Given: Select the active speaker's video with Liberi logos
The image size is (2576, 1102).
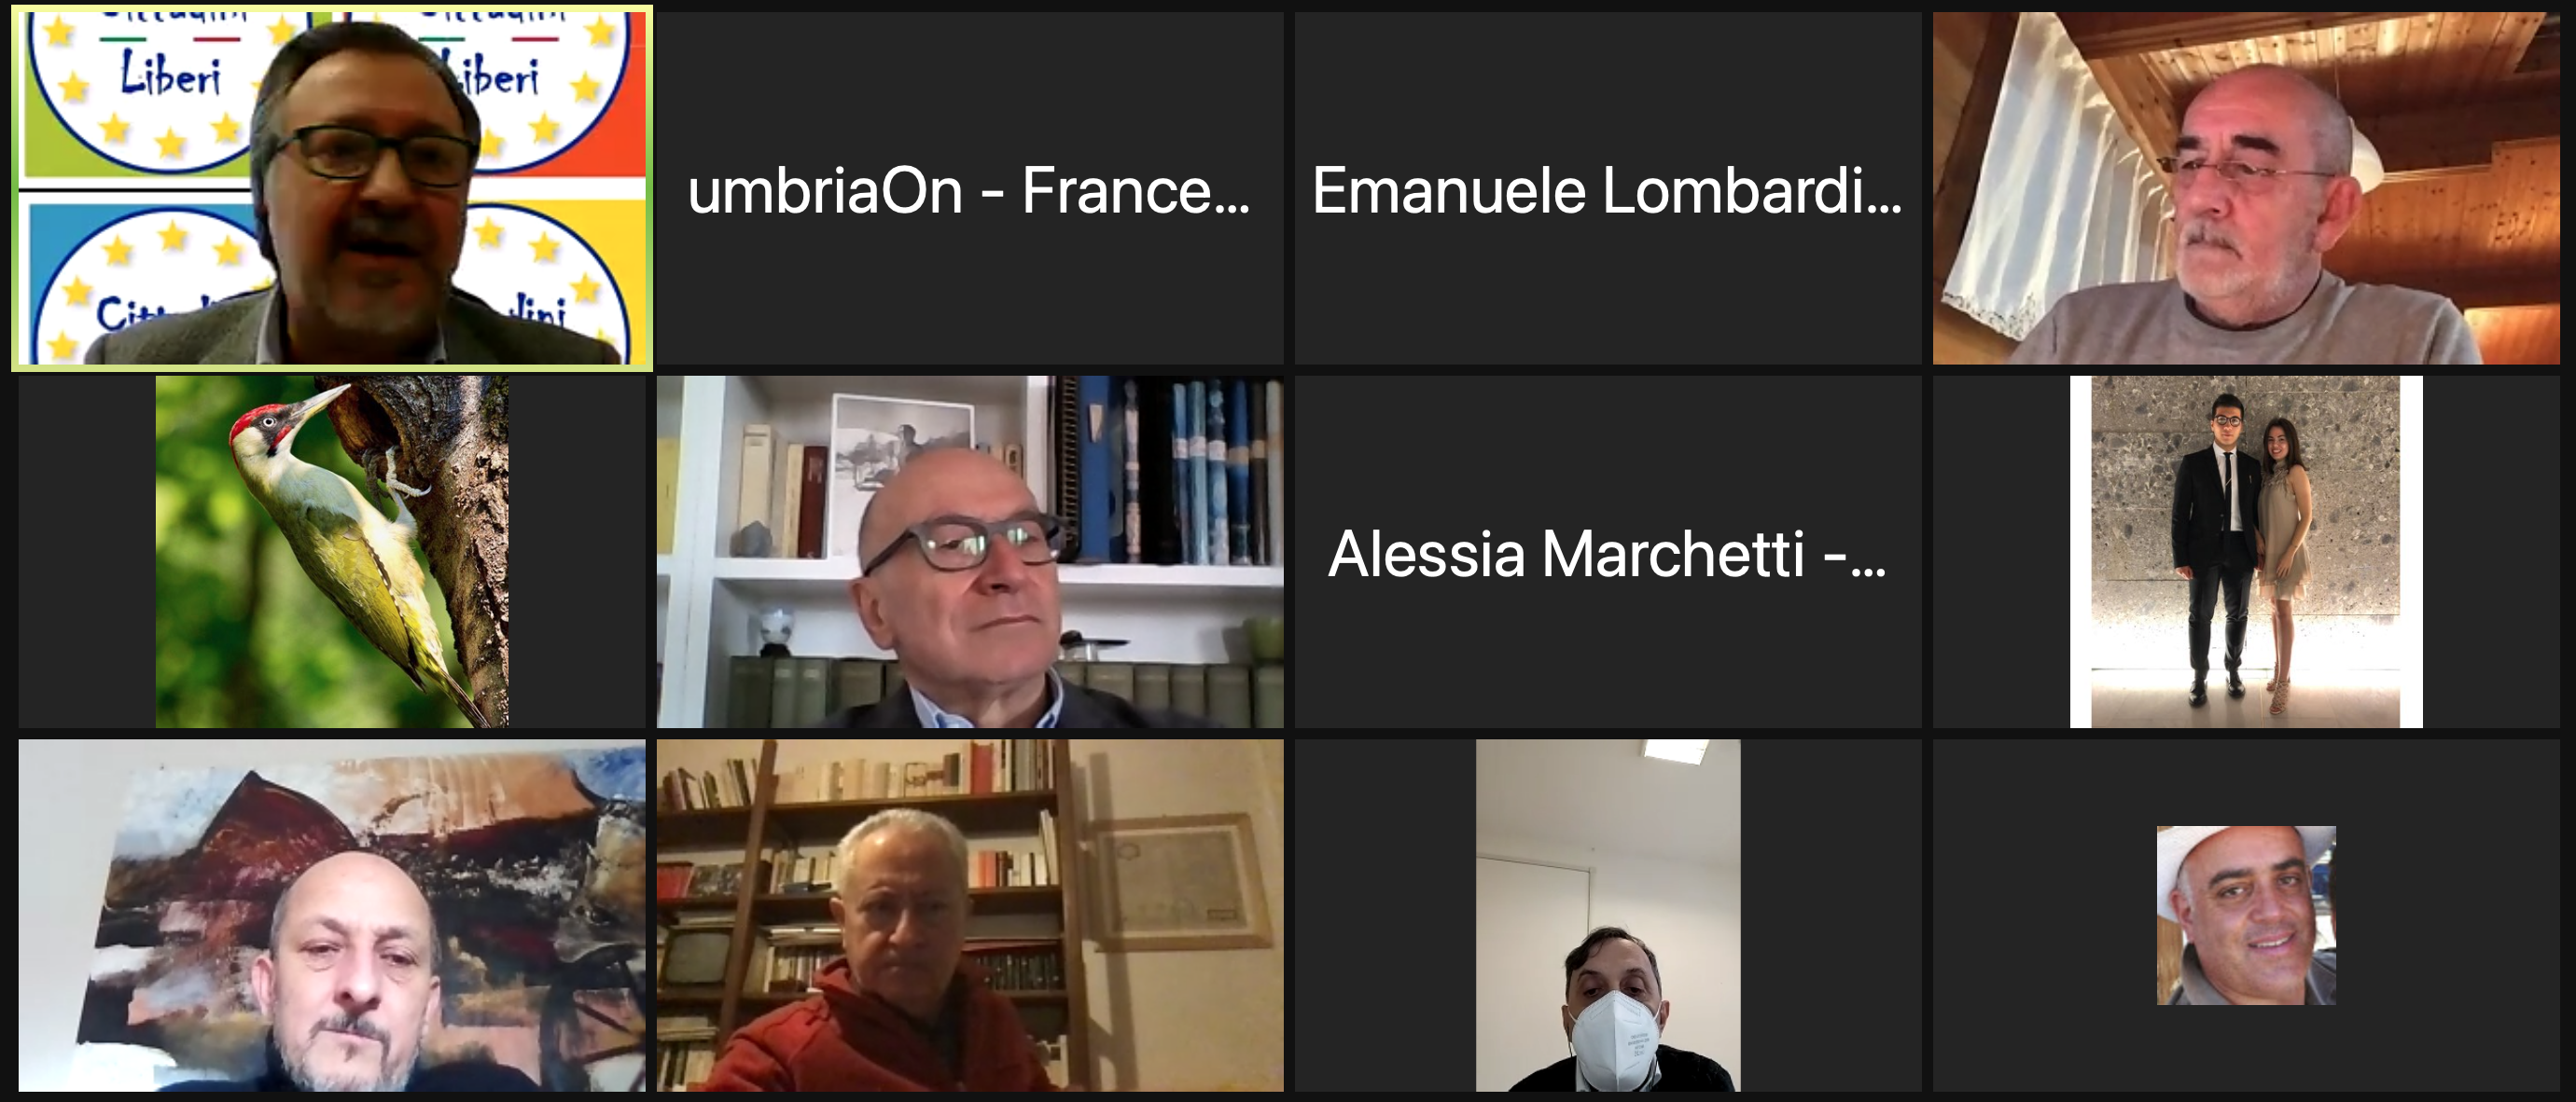Looking at the screenshot, I should click(332, 187).
